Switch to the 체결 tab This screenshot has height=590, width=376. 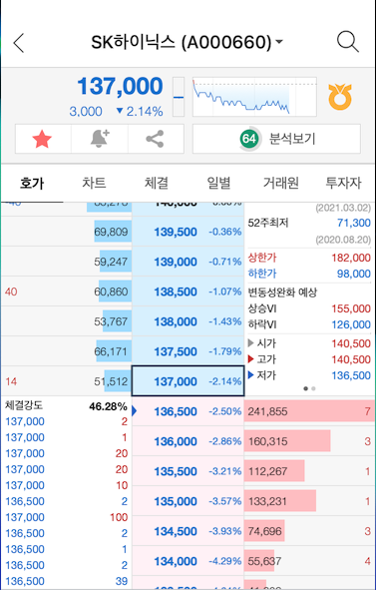tap(157, 184)
